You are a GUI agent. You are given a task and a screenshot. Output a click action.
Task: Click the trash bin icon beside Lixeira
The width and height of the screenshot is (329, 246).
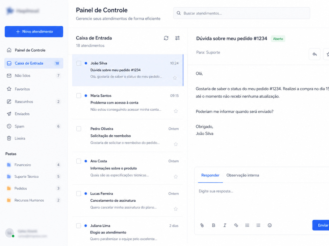pyautogui.click(x=9, y=138)
